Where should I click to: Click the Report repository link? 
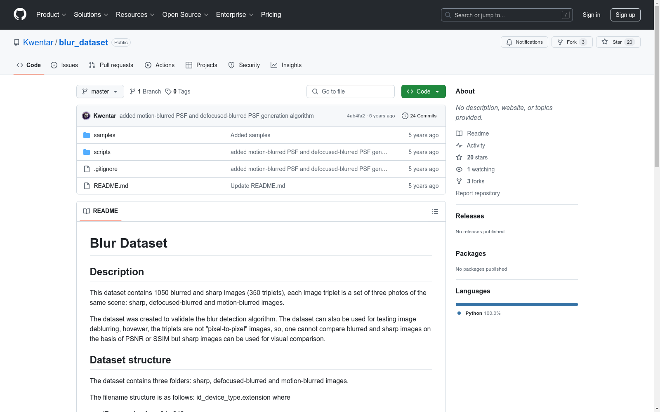[x=478, y=193]
